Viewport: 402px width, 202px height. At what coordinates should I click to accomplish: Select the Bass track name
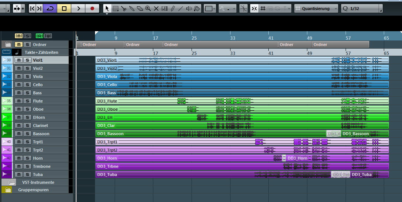(37, 93)
